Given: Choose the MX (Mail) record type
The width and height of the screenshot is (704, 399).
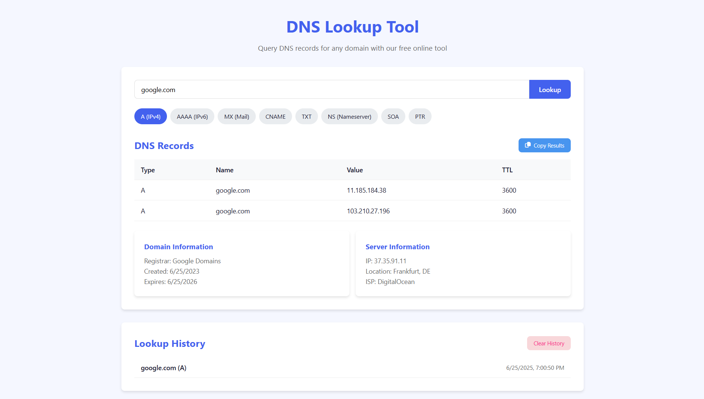Looking at the screenshot, I should pos(237,116).
